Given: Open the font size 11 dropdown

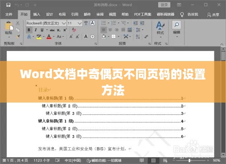Looking at the screenshot, I should click(x=80, y=23).
